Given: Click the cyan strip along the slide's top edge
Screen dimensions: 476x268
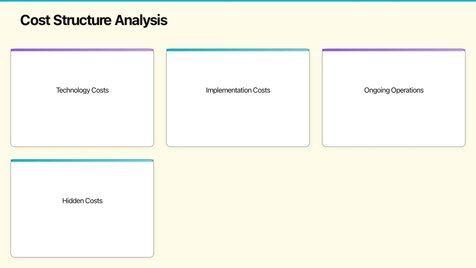Looking at the screenshot, I should 238,1.
